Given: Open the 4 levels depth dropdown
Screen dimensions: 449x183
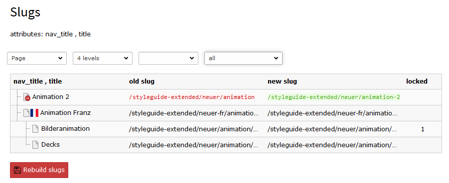Looking at the screenshot, I should 103,58.
